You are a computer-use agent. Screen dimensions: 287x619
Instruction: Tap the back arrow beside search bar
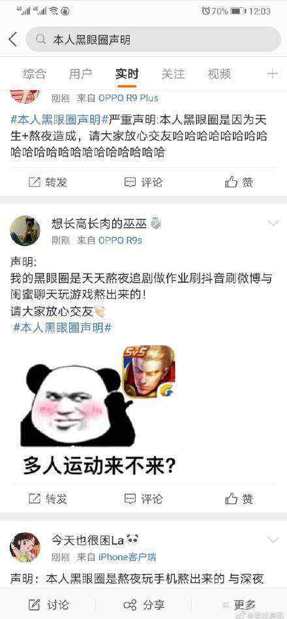coord(13,39)
